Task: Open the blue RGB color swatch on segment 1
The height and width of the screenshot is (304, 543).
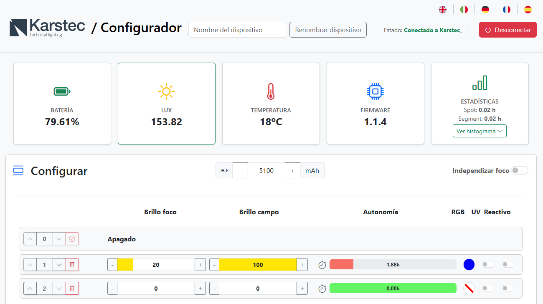Action: (469, 264)
